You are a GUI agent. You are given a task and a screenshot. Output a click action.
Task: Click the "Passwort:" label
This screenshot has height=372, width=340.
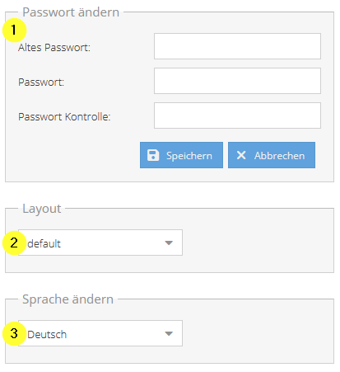click(41, 82)
